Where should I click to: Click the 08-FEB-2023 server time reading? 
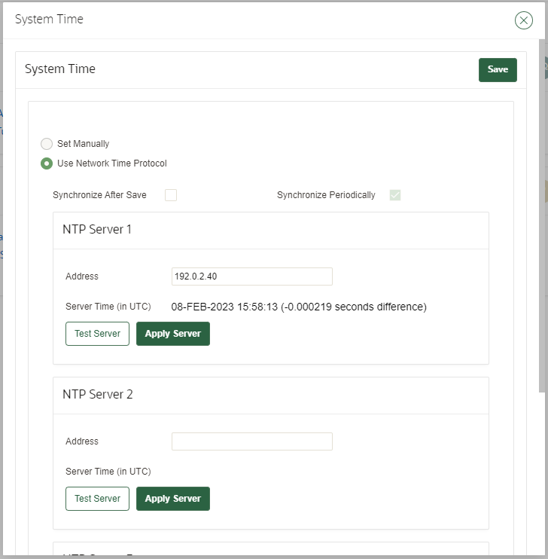(299, 307)
